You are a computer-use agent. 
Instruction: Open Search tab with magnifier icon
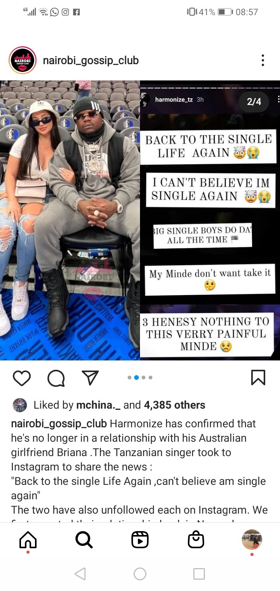point(84,540)
